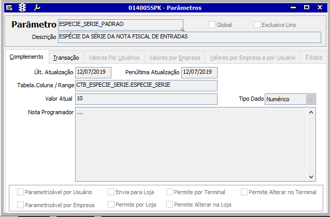
Task: Enable Parametrizável por Empresa checkbox
Action: pos(20,205)
